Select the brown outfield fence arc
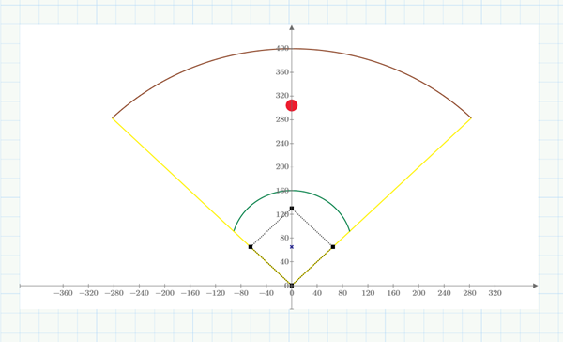Image resolution: width=563 pixels, height=342 pixels. (x=292, y=49)
